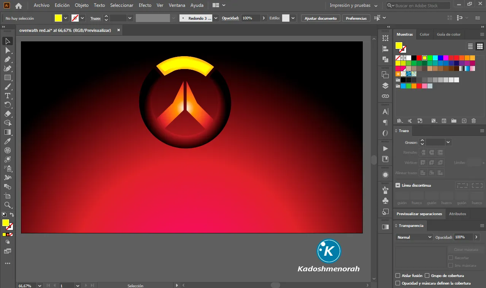486x288 pixels.
Task: Click the yellow fill box in left toolbar
Action: pos(5,223)
